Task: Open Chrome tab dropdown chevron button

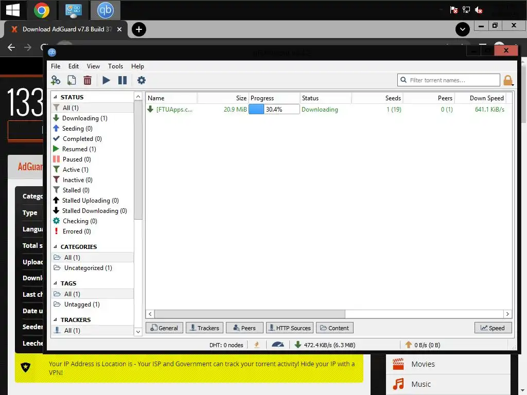Action: click(463, 29)
